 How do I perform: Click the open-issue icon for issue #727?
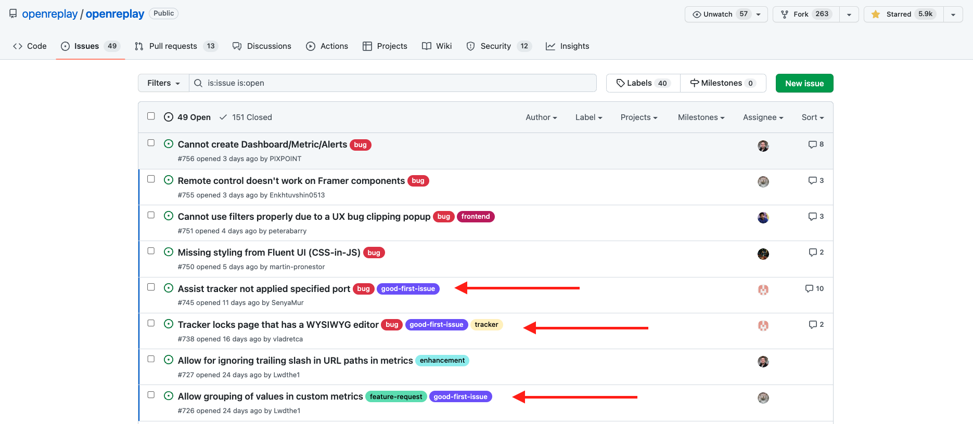click(x=169, y=360)
